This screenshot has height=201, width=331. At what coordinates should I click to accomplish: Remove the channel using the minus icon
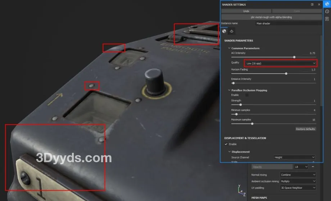(x=313, y=167)
